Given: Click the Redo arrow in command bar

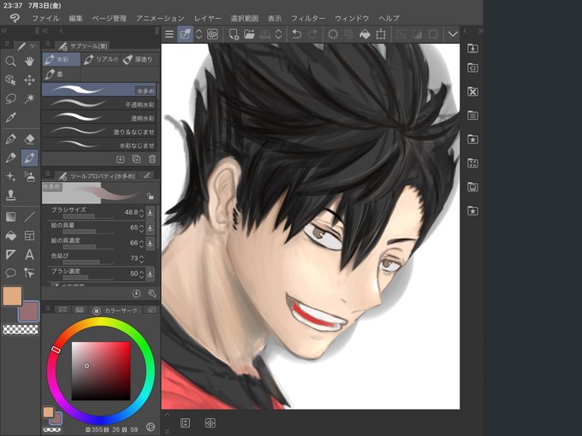Looking at the screenshot, I should [x=312, y=34].
